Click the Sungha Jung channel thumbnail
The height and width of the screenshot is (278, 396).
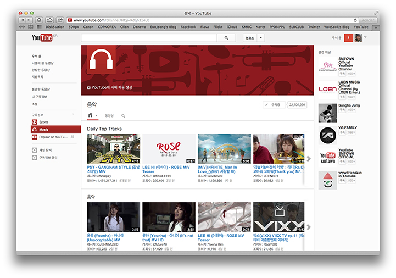click(327, 113)
